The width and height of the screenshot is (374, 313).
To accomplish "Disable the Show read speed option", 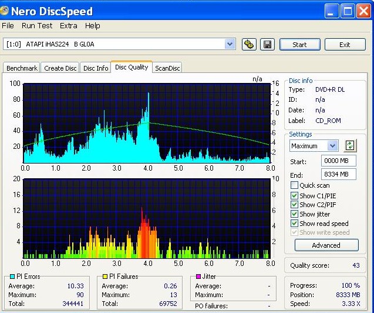I will coord(295,224).
